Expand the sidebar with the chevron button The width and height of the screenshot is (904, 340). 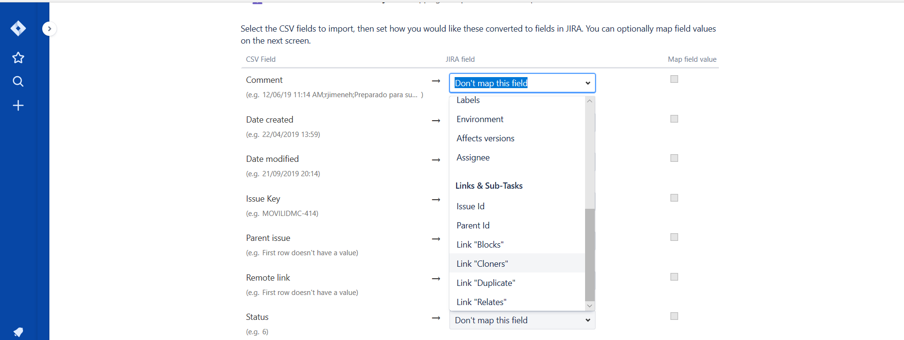(49, 29)
